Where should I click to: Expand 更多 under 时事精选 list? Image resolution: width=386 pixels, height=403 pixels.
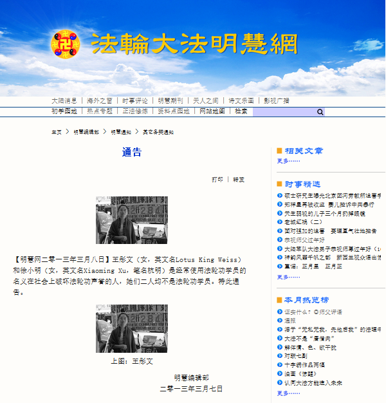click(288, 277)
